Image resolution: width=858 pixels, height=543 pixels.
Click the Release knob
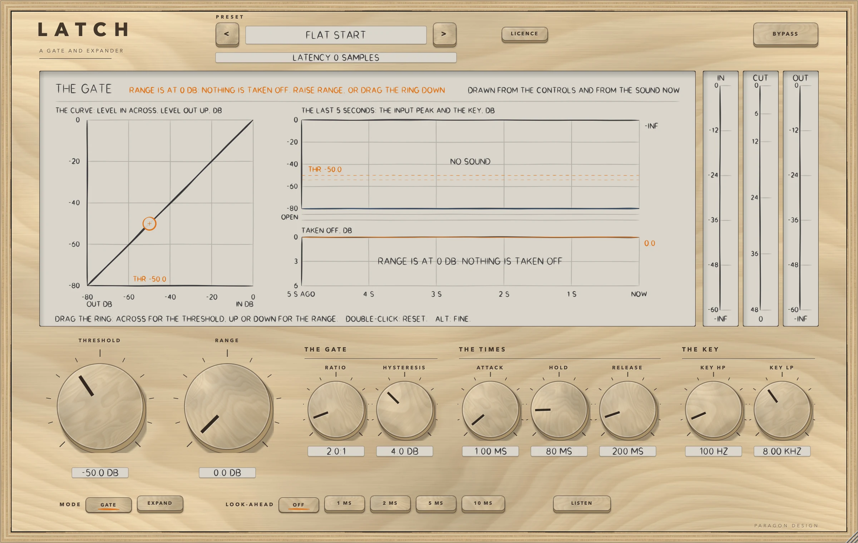tap(628, 409)
